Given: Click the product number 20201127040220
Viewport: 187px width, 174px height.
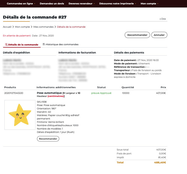Looking at the screenshot, I should coord(14,93).
